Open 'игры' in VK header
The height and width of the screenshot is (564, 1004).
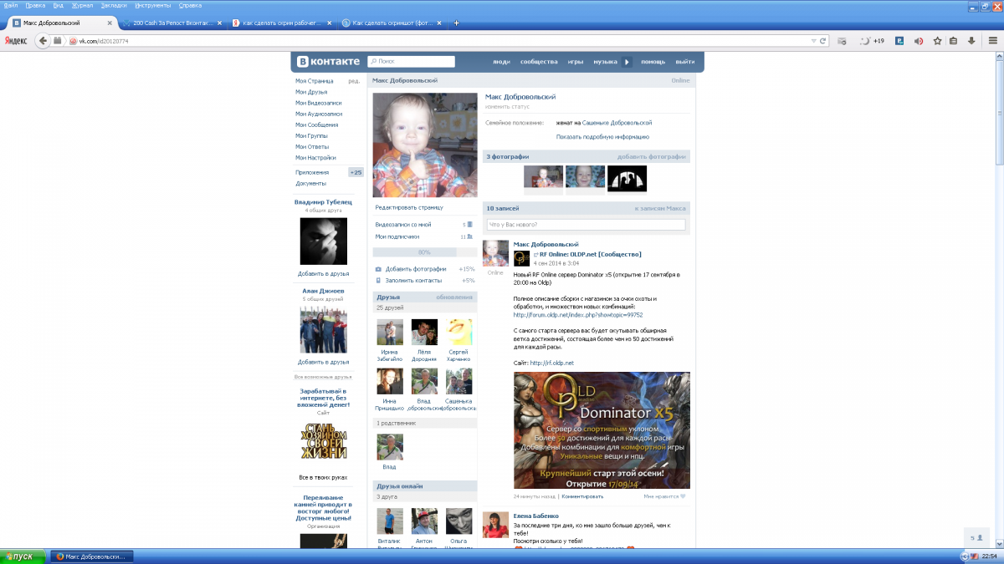[x=576, y=62]
